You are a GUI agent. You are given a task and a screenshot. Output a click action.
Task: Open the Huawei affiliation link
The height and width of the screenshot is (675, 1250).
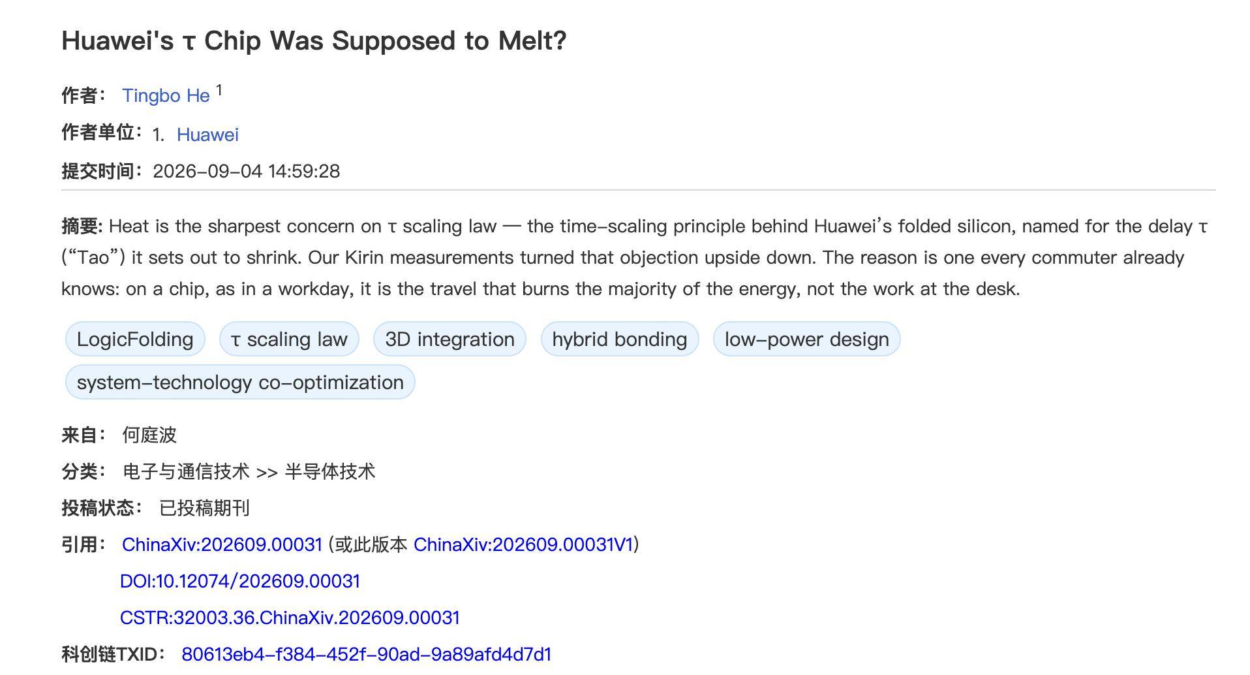point(207,134)
